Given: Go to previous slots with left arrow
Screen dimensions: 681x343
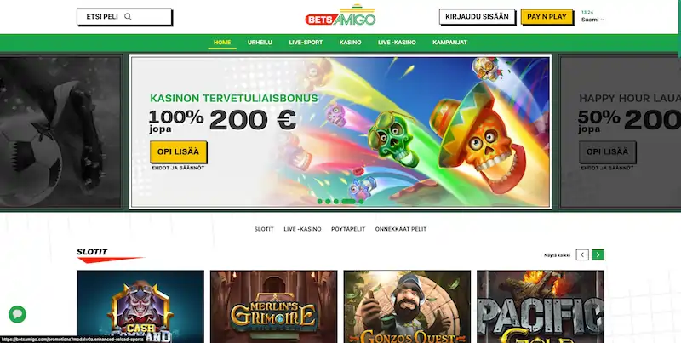Looking at the screenshot, I should 582,254.
